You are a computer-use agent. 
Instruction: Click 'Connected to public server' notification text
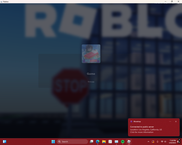point(142,127)
